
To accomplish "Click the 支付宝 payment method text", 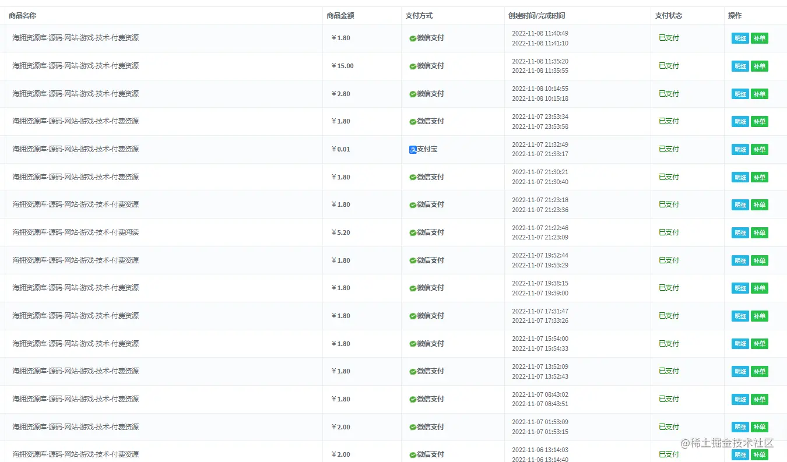I will 427,150.
